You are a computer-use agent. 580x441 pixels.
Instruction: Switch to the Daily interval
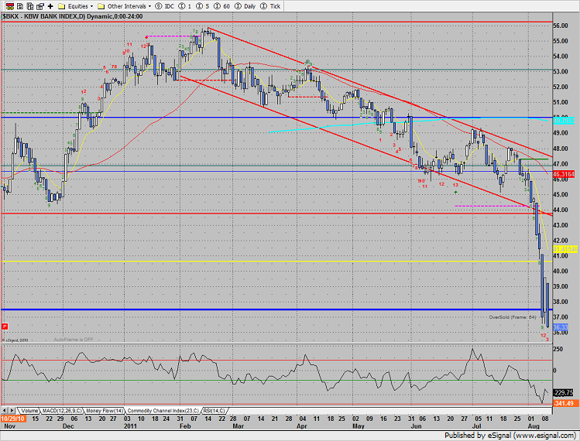[x=245, y=6]
